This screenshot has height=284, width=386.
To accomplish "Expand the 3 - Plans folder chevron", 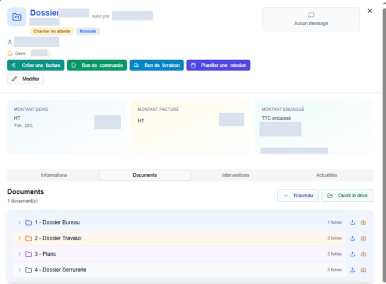I will pos(19,254).
